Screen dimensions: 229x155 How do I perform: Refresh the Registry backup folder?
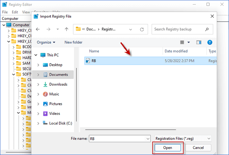click(x=142, y=29)
